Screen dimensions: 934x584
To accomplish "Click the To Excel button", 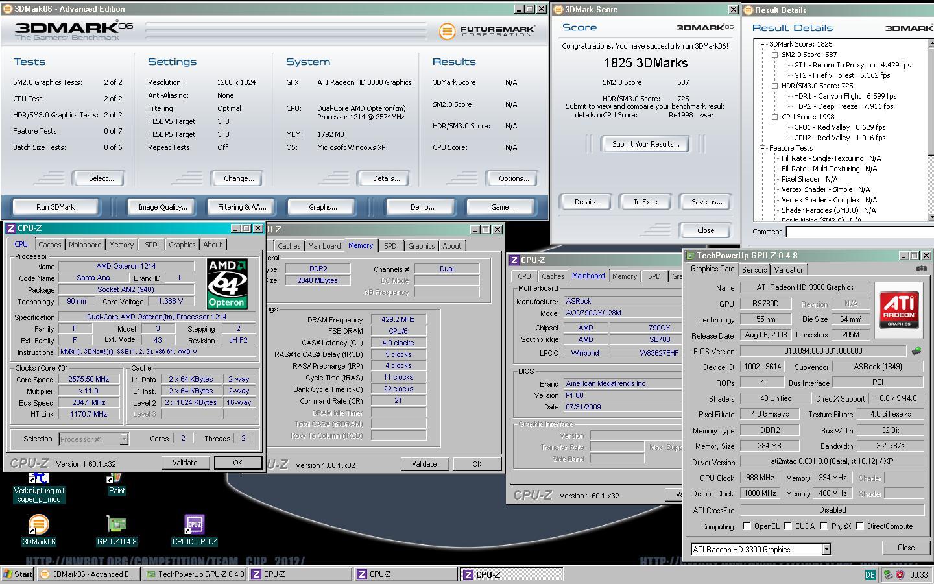I will pos(646,202).
